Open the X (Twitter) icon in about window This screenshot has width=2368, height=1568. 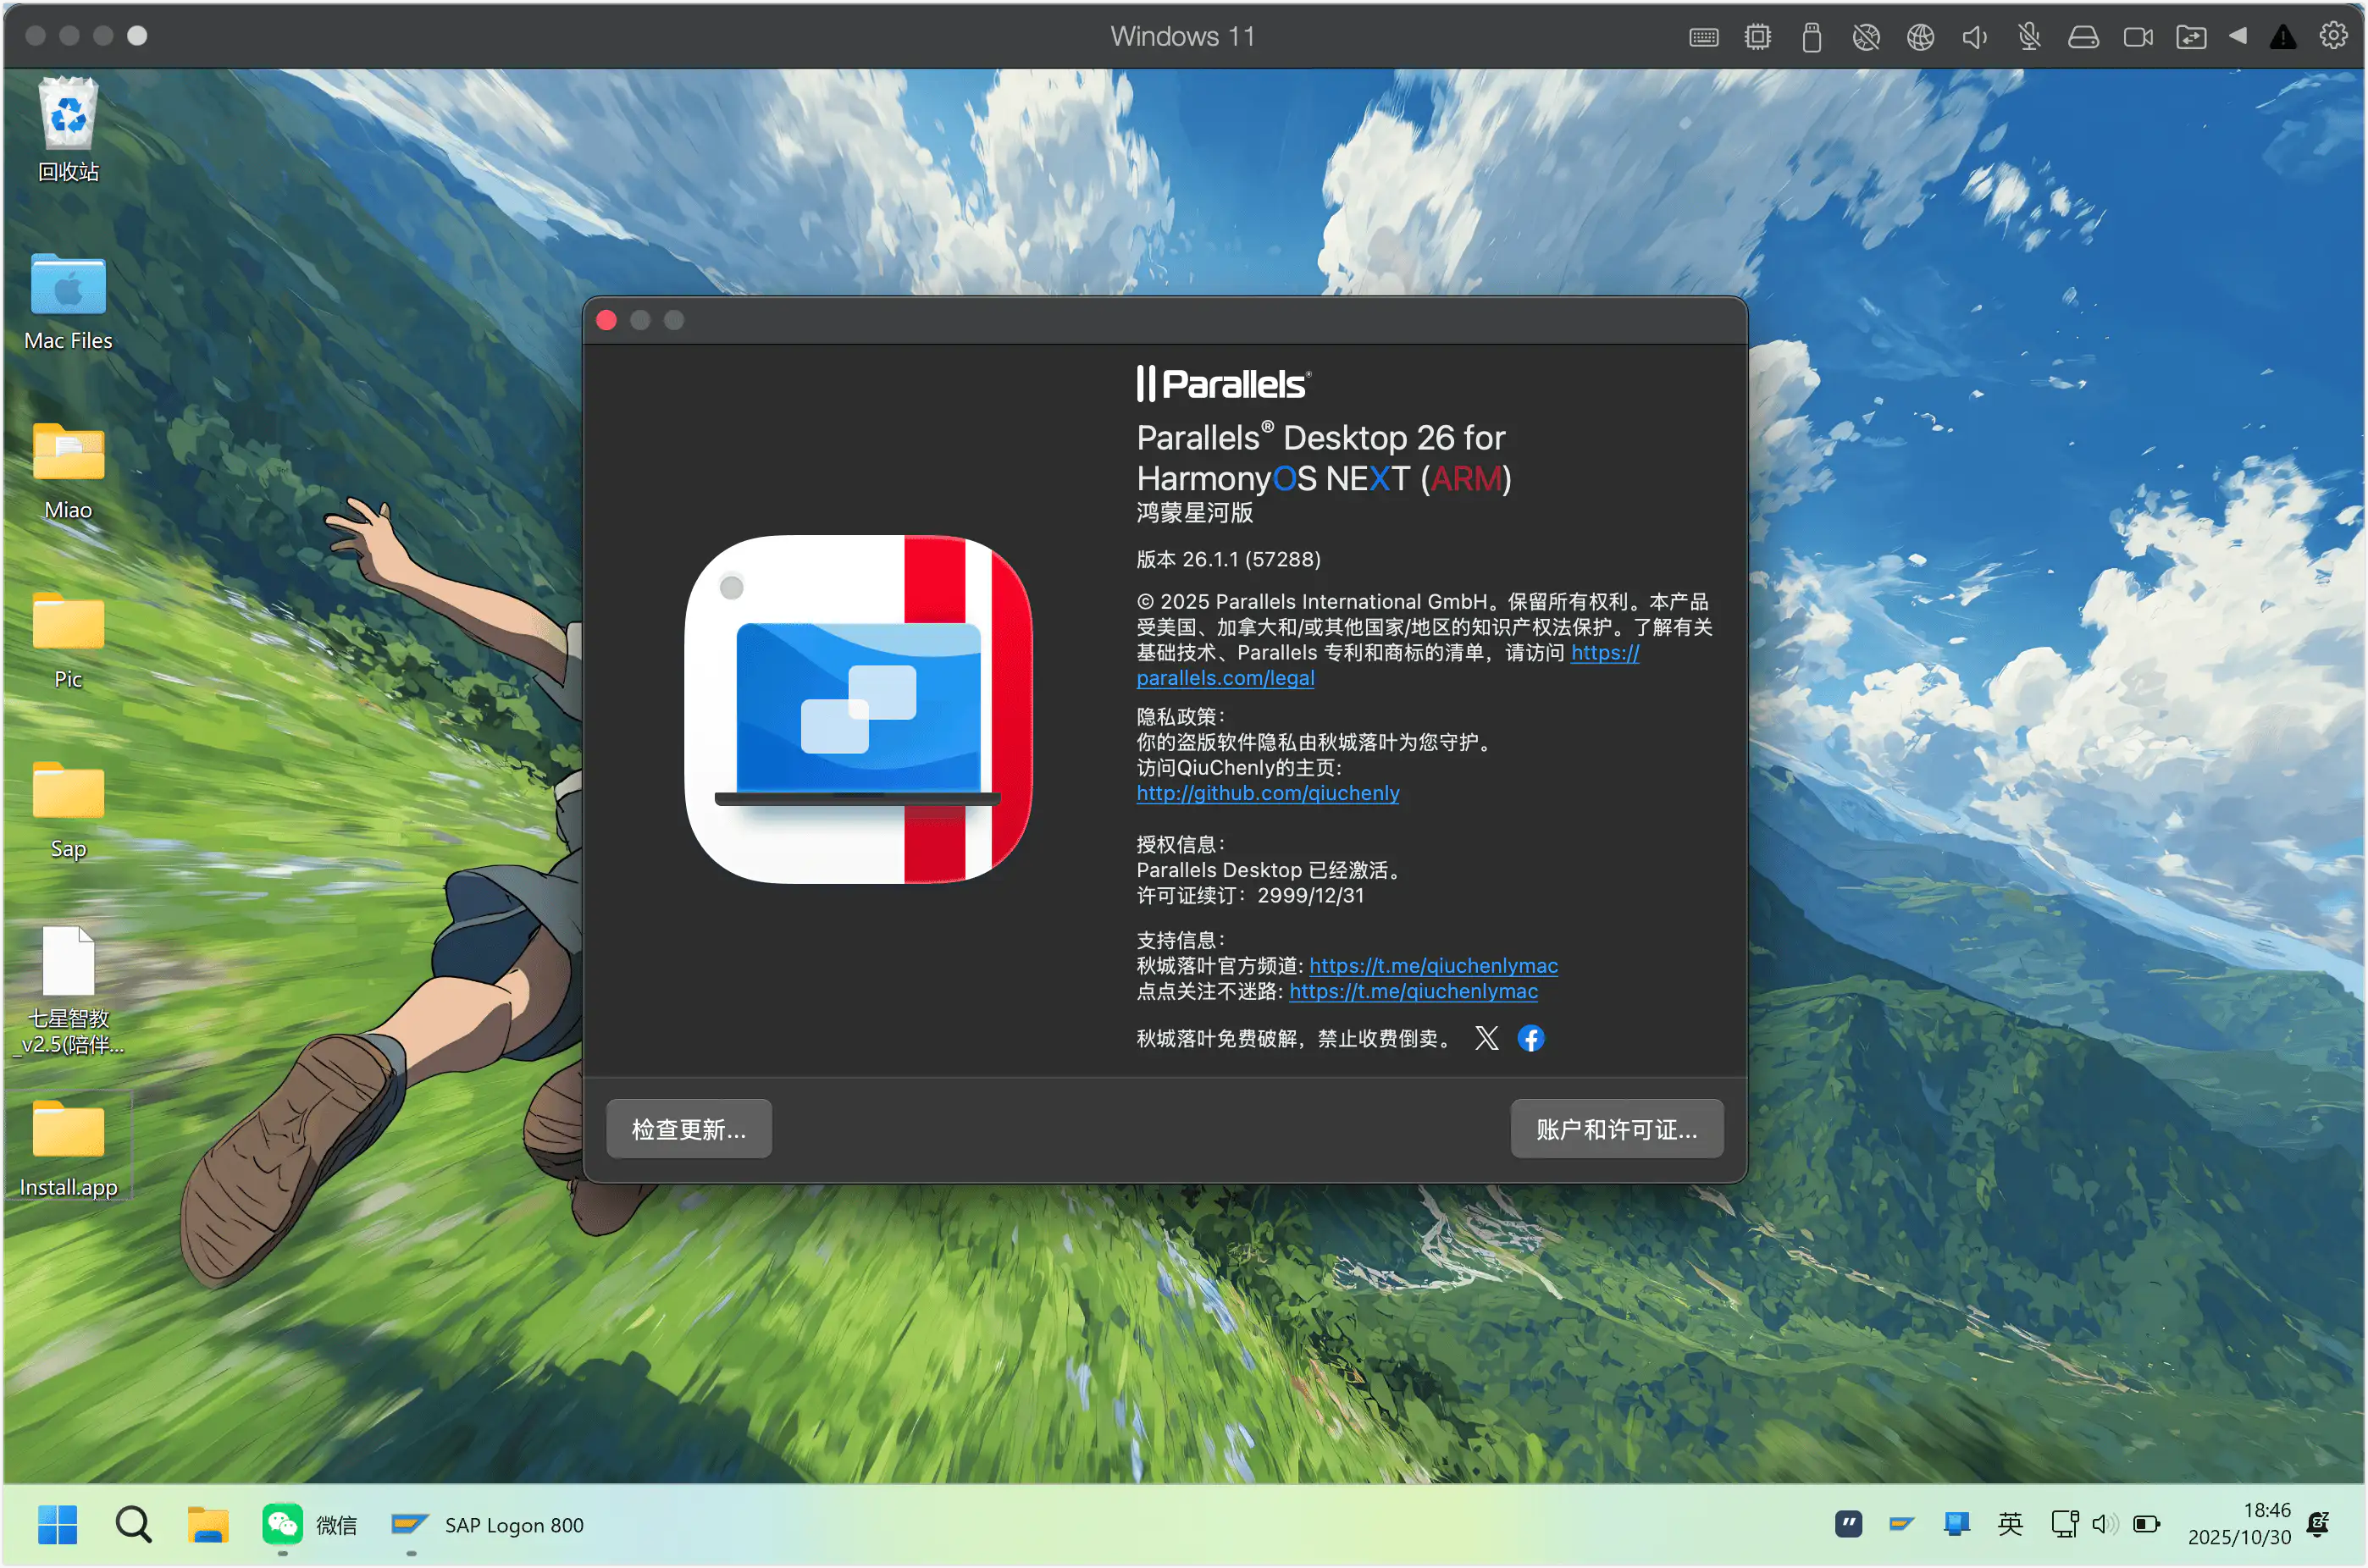1486,1038
